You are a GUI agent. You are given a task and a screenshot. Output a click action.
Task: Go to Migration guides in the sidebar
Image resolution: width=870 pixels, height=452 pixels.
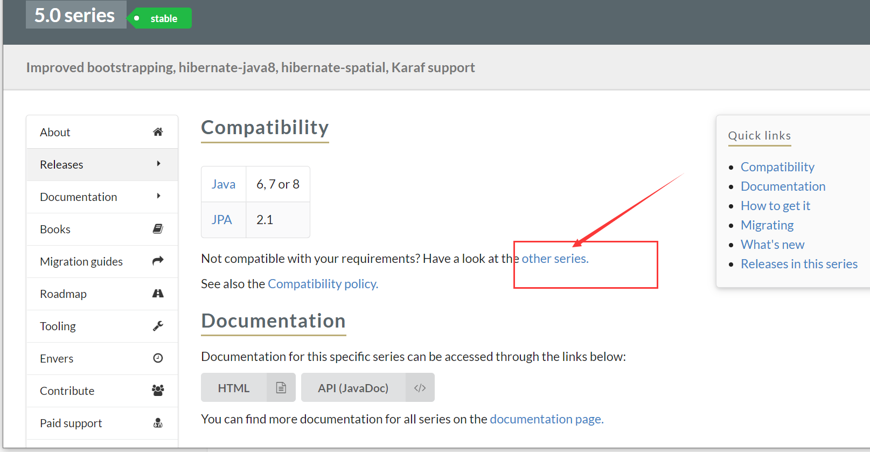102,261
